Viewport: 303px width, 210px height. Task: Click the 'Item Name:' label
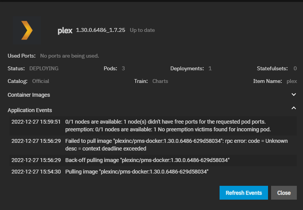pyautogui.click(x=268, y=81)
